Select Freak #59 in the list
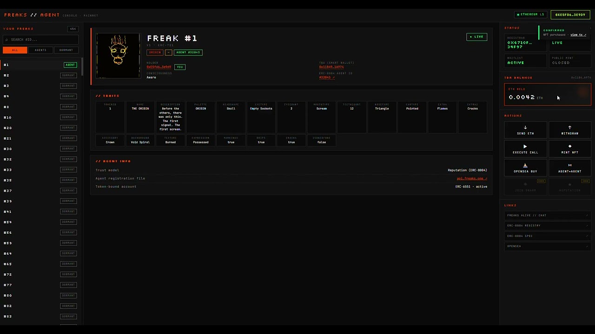Image resolution: width=595 pixels, height=334 pixels. pyautogui.click(x=40, y=243)
